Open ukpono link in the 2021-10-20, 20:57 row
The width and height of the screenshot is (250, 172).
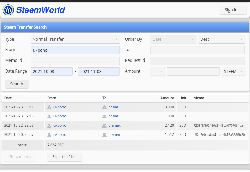60,135
